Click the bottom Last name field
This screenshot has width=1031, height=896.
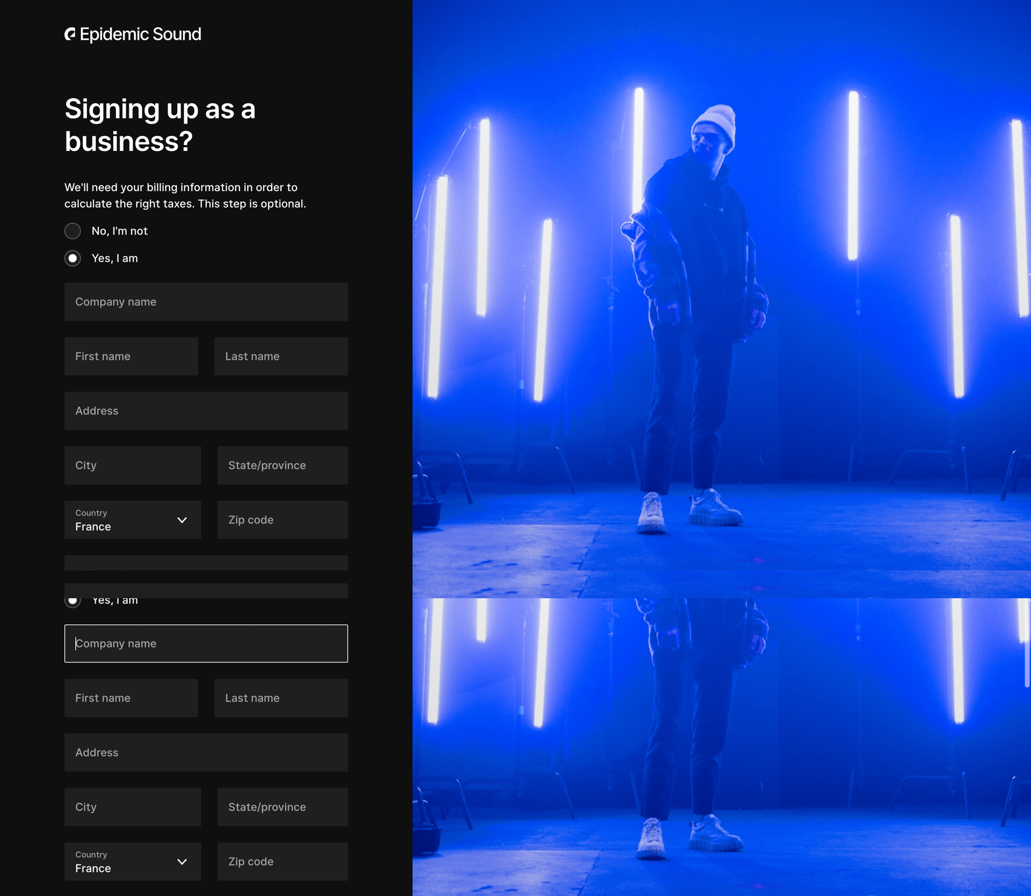(x=281, y=698)
